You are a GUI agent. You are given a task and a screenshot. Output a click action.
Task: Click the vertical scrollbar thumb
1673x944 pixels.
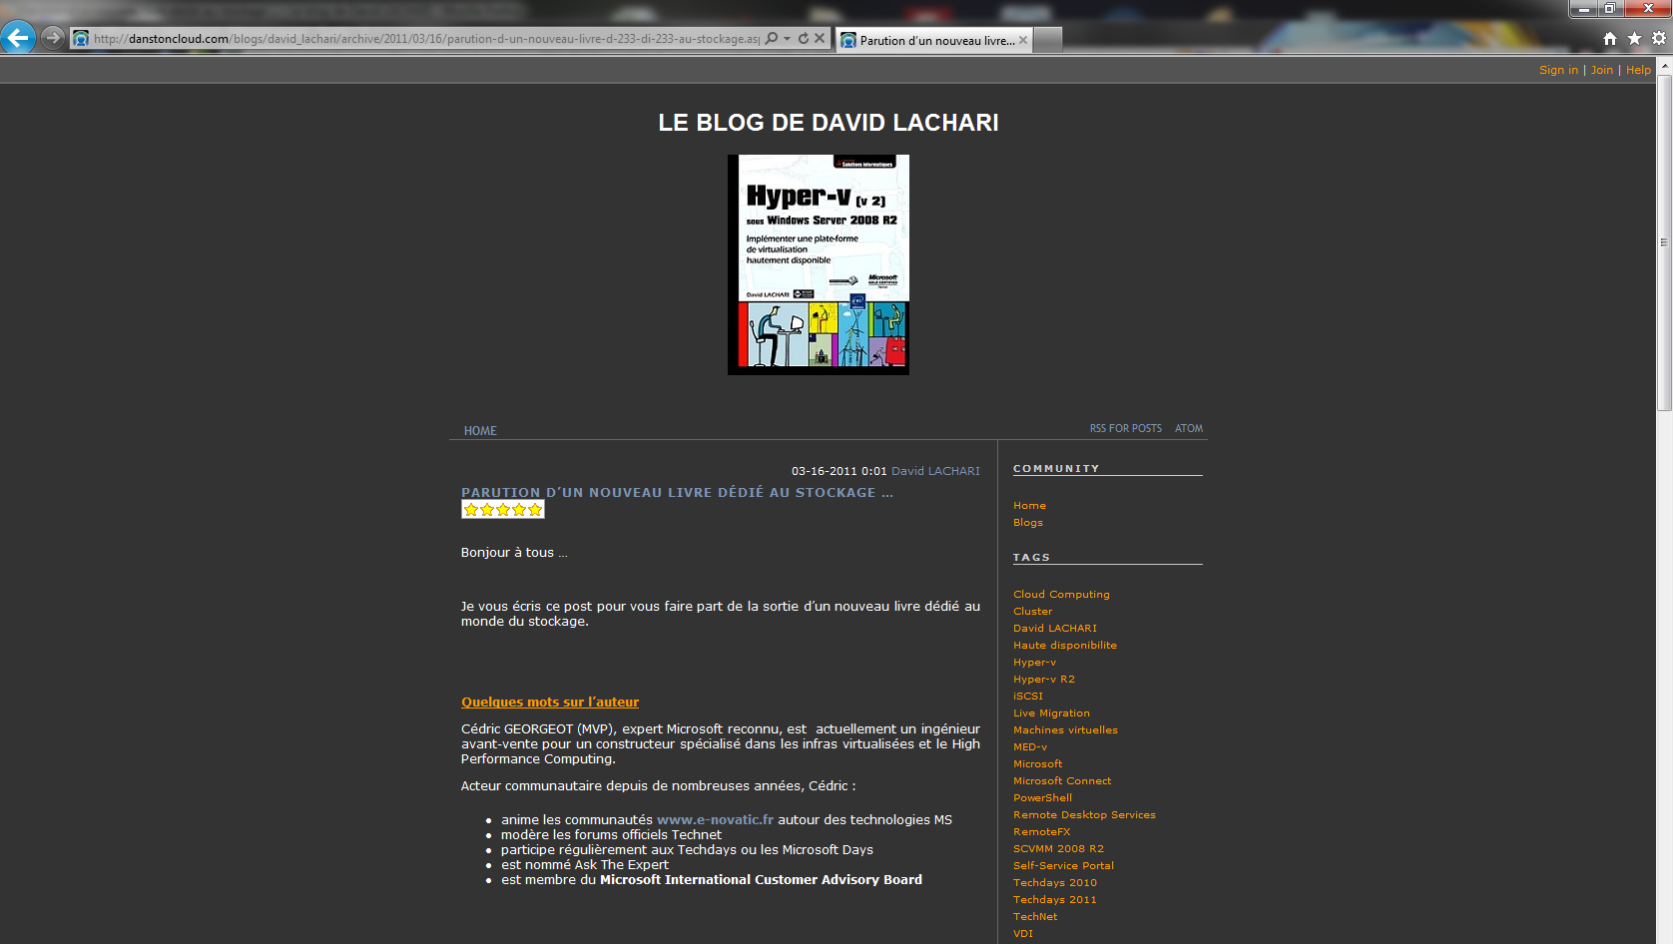[x=1664, y=242]
